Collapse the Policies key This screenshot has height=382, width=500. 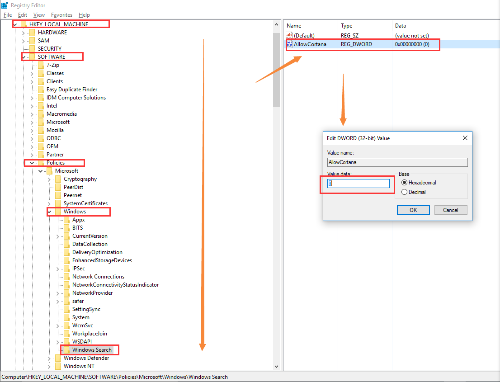coord(32,163)
